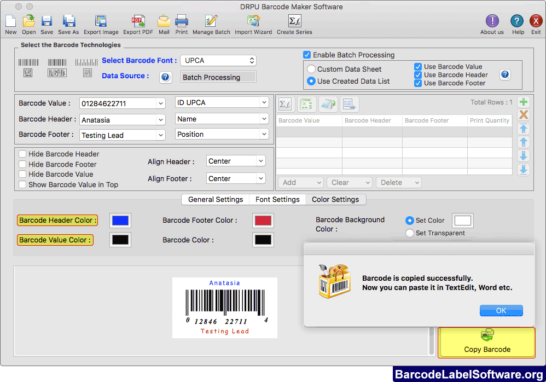Delete the row with the orange X icon
The height and width of the screenshot is (382, 546).
click(x=523, y=114)
